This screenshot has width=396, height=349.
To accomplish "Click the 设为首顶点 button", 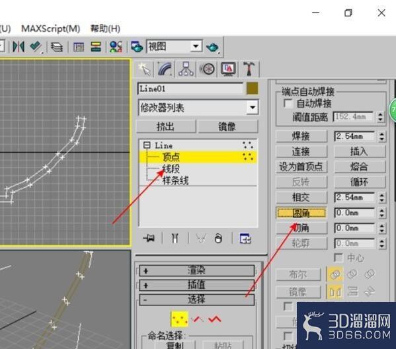I will [x=301, y=167].
